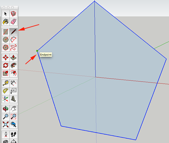Activate the Protractor tool
The image size is (169, 143).
coord(6,91)
